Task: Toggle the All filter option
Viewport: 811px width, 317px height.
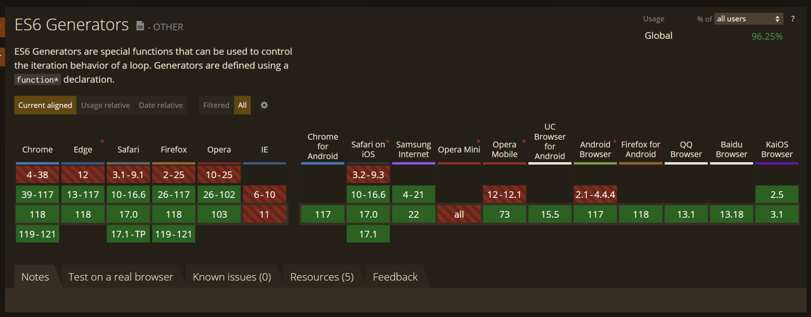Action: (242, 105)
